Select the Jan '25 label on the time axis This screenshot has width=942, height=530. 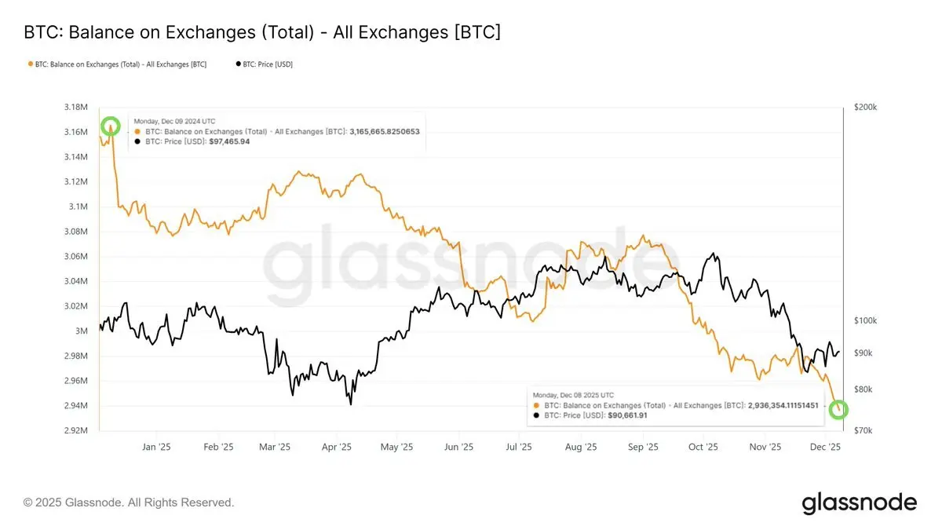[155, 447]
